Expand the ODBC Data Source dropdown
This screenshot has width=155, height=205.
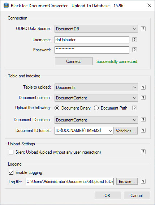click(96, 29)
